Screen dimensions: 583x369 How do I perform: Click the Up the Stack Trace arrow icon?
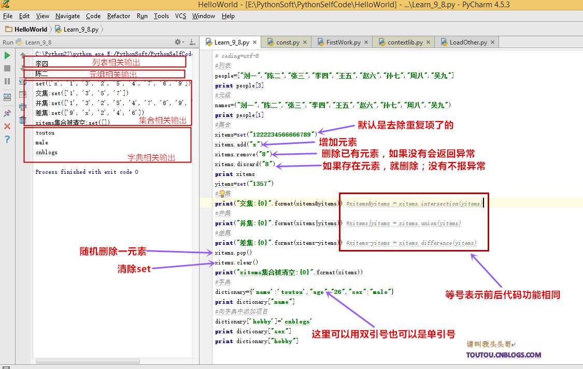pos(22,55)
